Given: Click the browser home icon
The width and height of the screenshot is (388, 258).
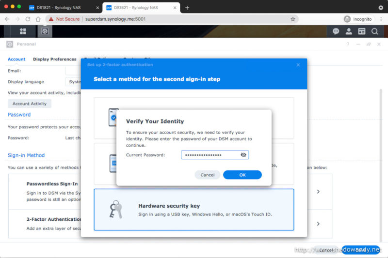Looking at the screenshot, I should (x=38, y=19).
